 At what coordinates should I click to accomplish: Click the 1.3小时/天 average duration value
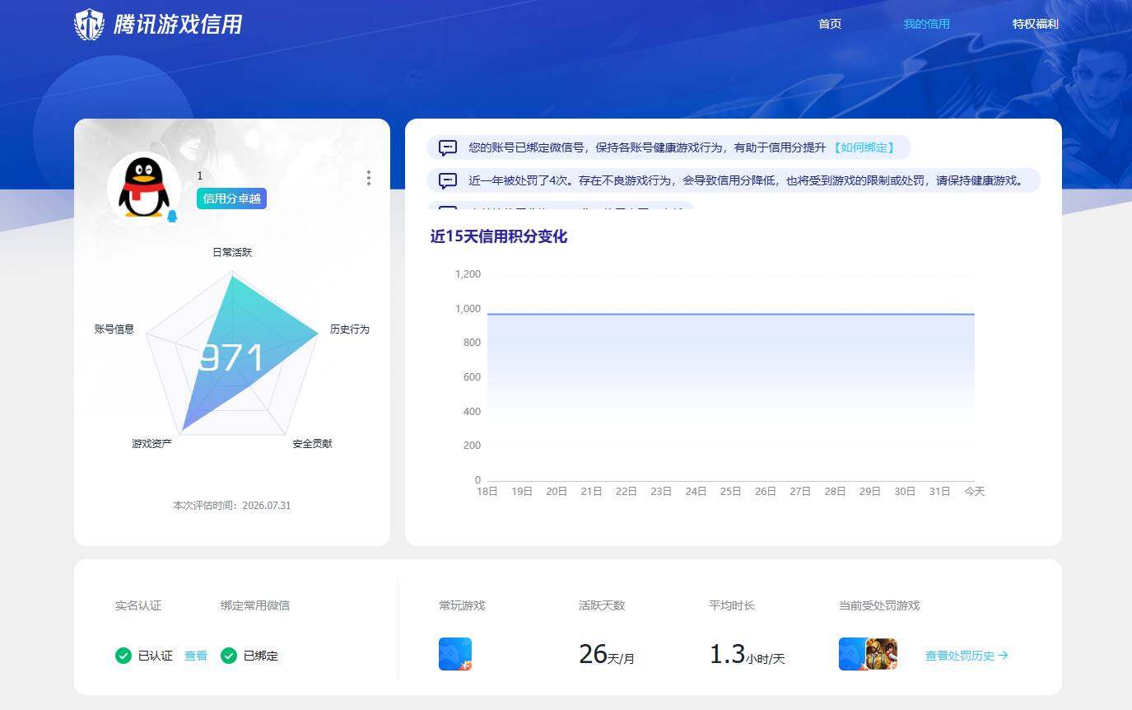[x=748, y=655]
